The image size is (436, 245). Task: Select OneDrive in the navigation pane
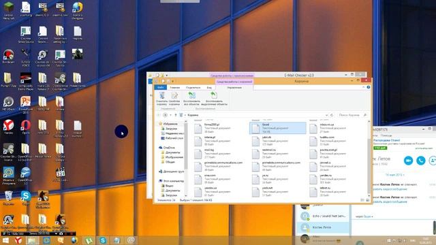pyautogui.click(x=169, y=148)
